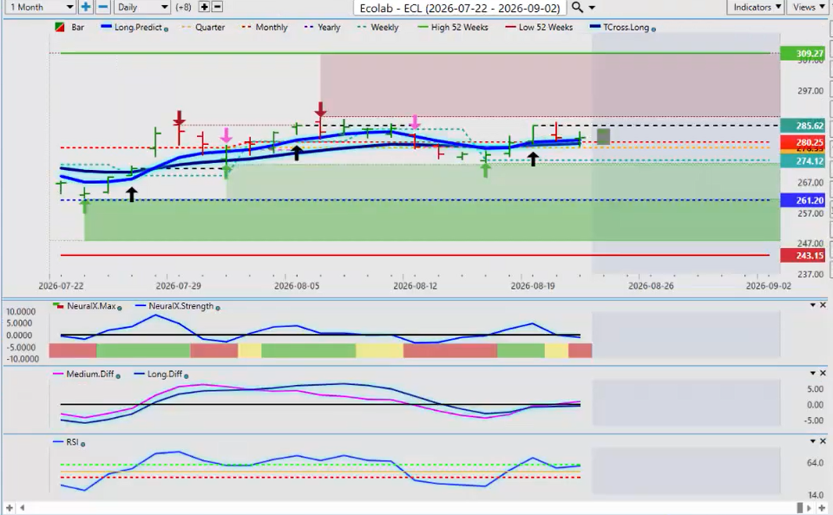Click the 274.12 teal price label
Image resolution: width=833 pixels, height=515 pixels.
[x=803, y=161]
